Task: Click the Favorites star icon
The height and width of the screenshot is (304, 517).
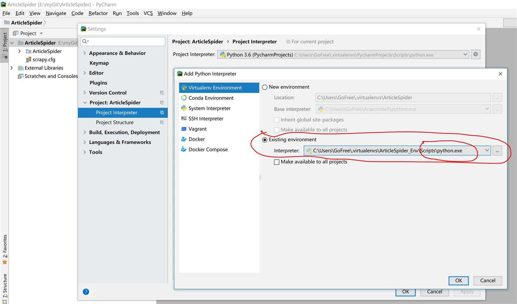Action: coord(4,262)
